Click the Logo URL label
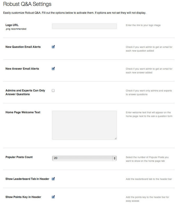The width and height of the screenshot is (175, 207). [x=12, y=25]
